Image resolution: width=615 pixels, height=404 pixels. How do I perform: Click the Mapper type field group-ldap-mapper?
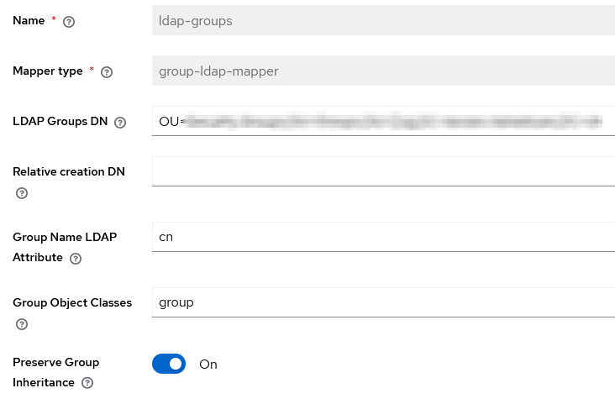tap(383, 71)
